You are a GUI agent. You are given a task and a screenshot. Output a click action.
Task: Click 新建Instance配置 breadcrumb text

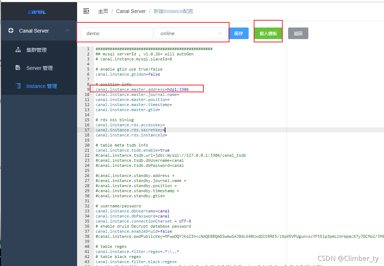tap(173, 11)
